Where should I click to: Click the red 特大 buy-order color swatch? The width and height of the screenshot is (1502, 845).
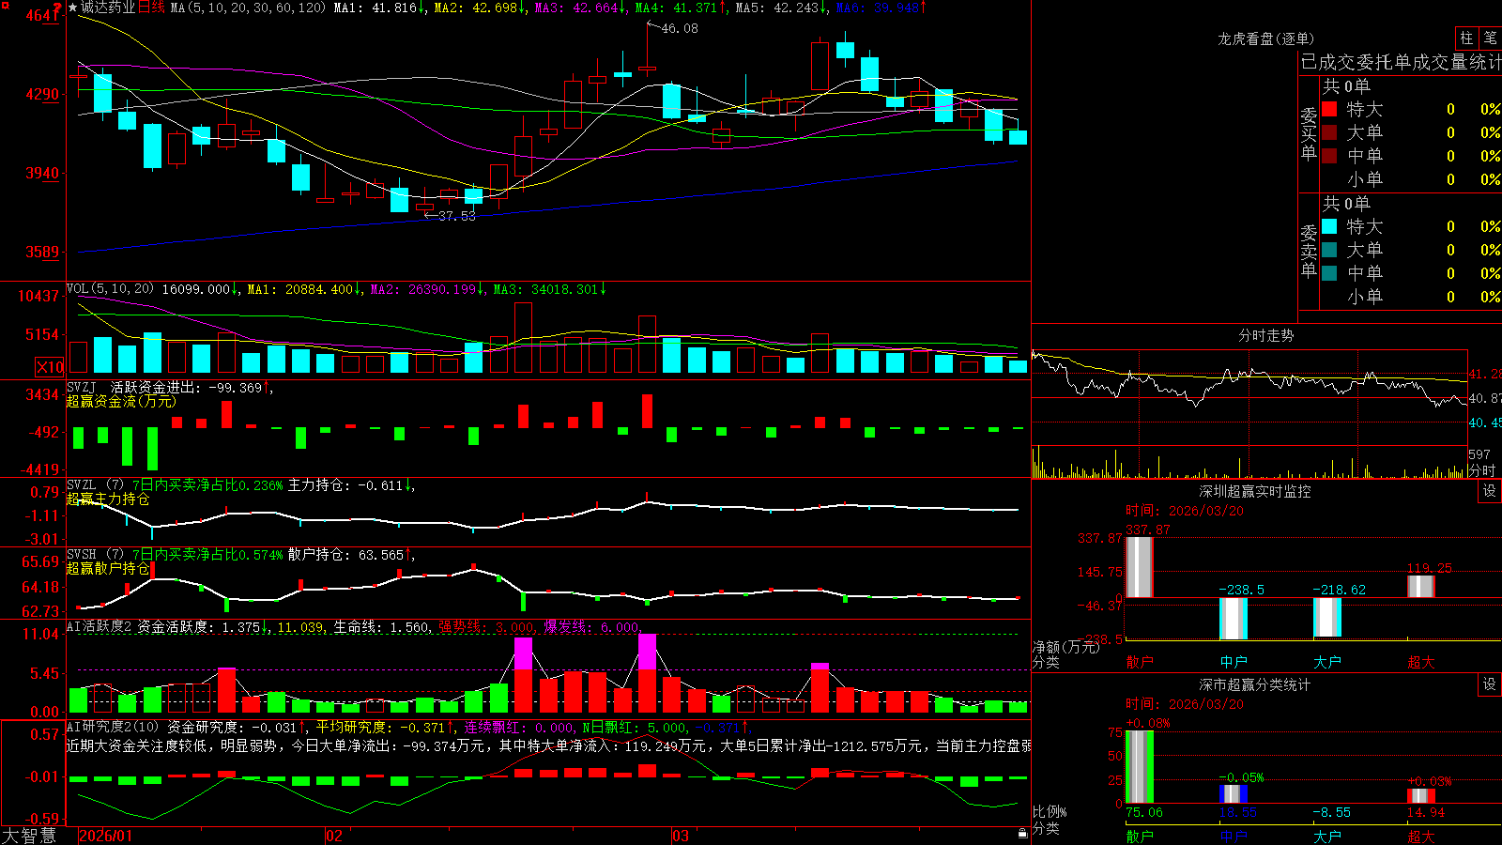click(x=1329, y=109)
